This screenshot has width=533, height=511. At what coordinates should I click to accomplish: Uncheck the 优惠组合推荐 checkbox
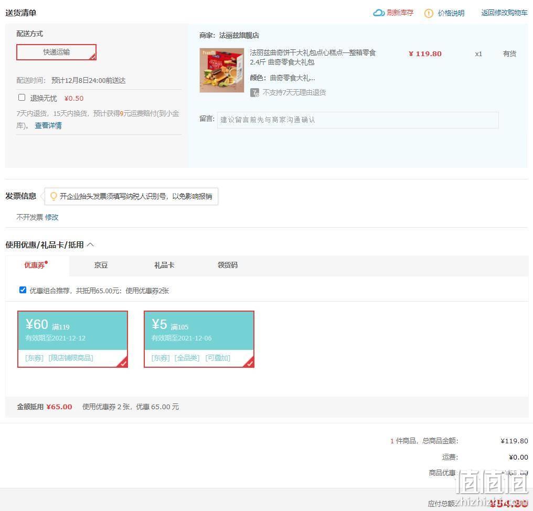tap(23, 290)
